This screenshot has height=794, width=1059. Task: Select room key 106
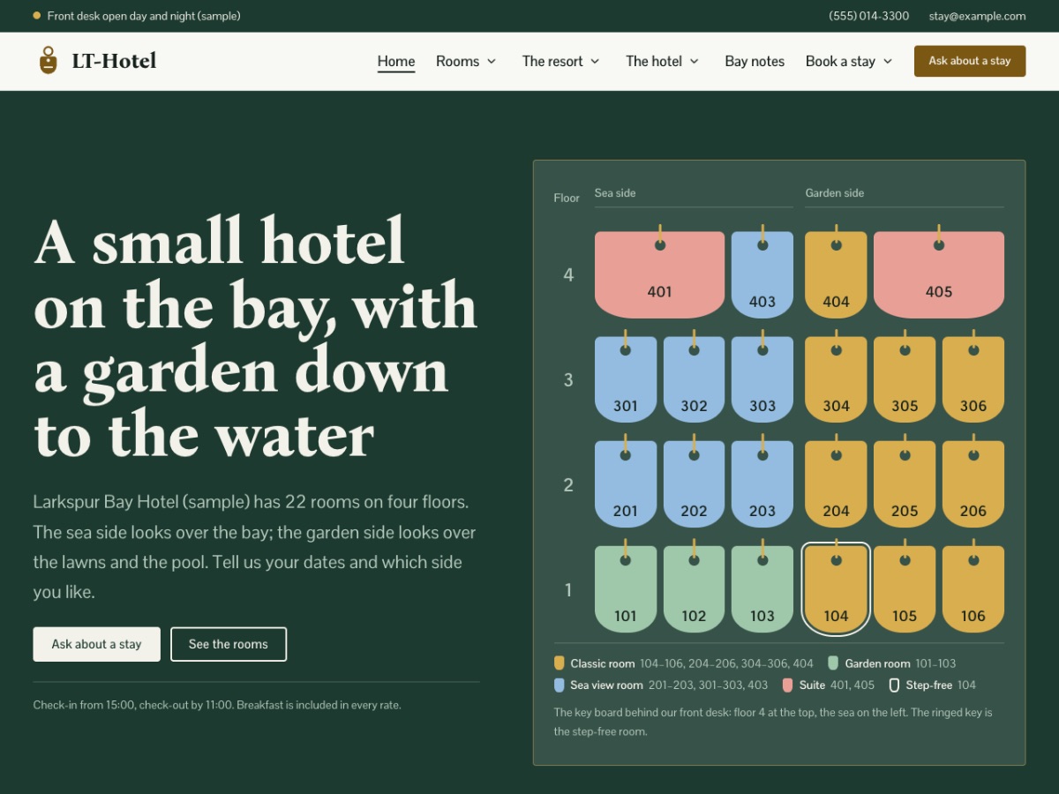tap(973, 589)
